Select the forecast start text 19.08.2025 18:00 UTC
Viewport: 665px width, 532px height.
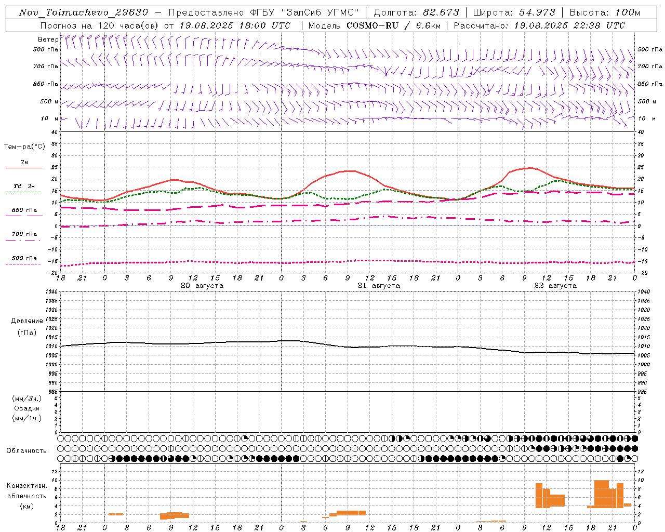coord(235,25)
